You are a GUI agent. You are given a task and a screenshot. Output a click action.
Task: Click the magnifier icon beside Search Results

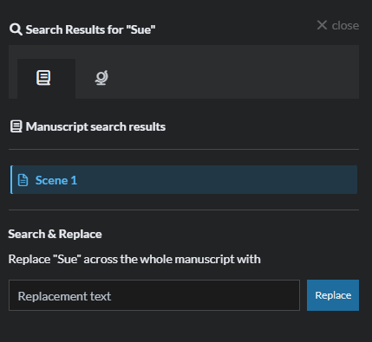click(16, 29)
